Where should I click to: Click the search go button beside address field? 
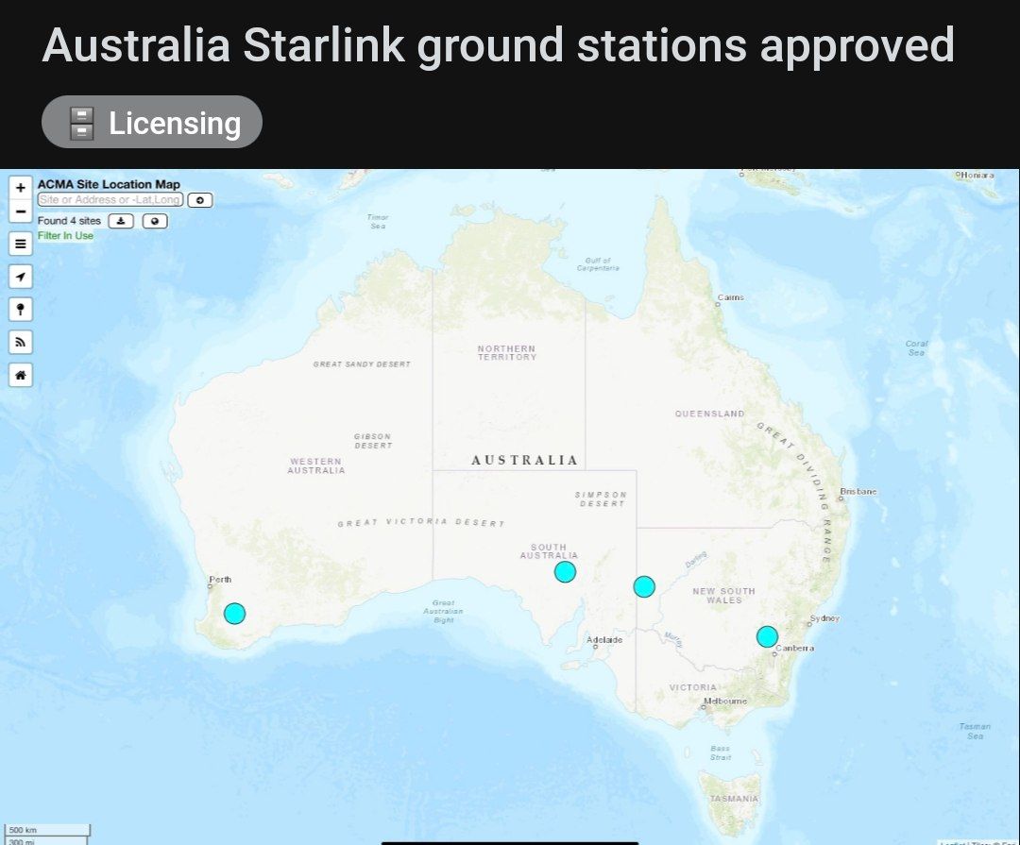pyautogui.click(x=199, y=200)
